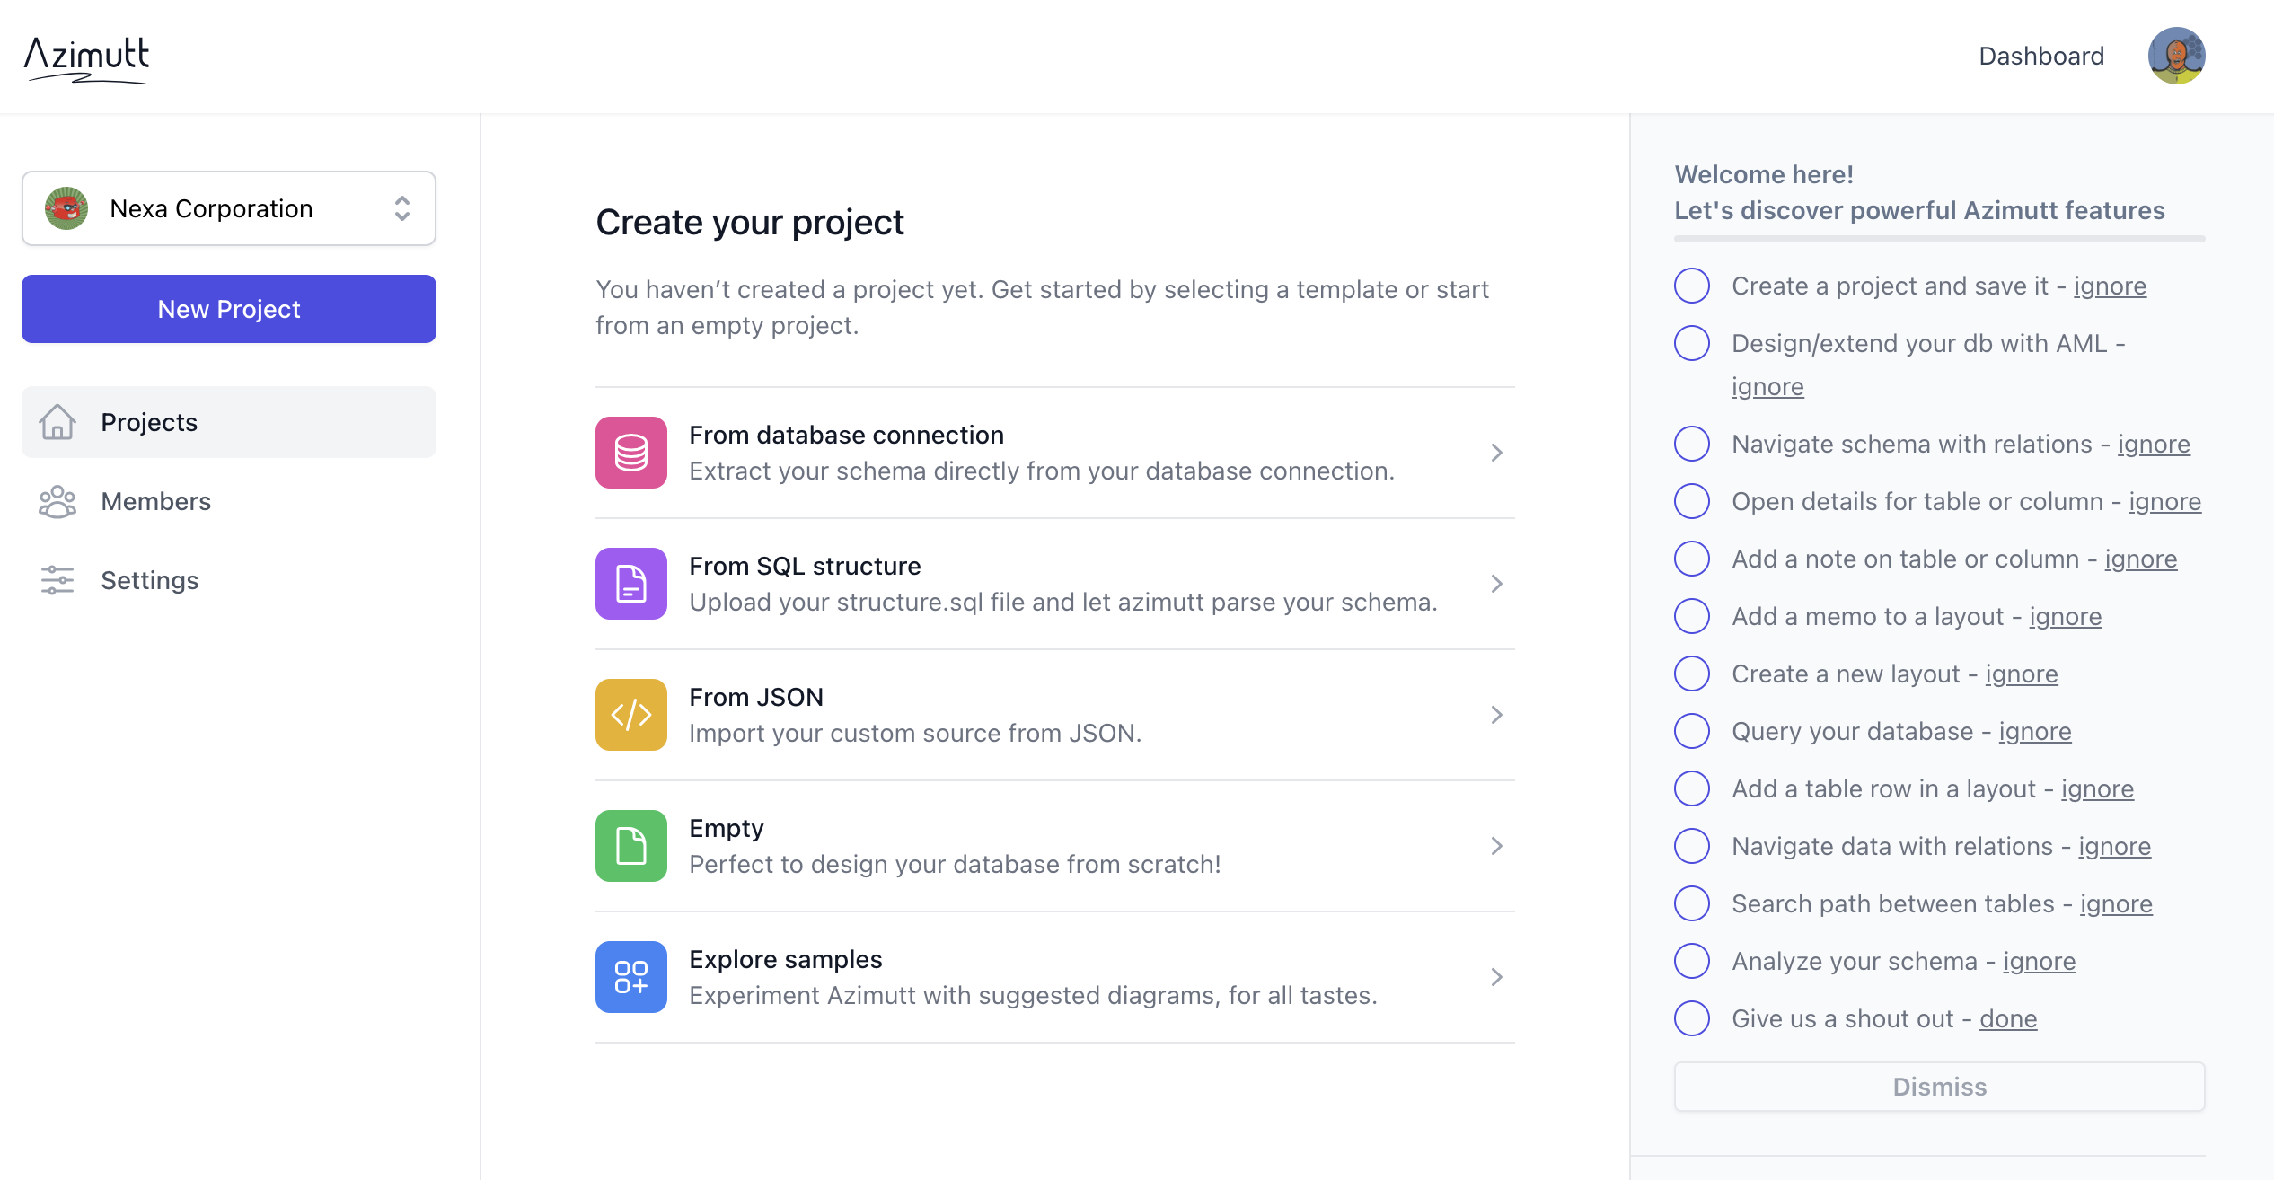2274x1180 pixels.
Task: Select 'From SQL structure' title
Action: [805, 566]
